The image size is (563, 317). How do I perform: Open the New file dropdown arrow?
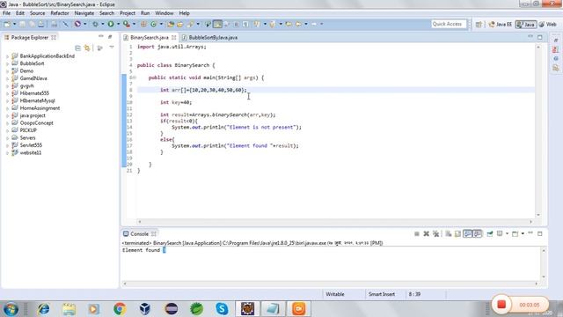point(14,24)
